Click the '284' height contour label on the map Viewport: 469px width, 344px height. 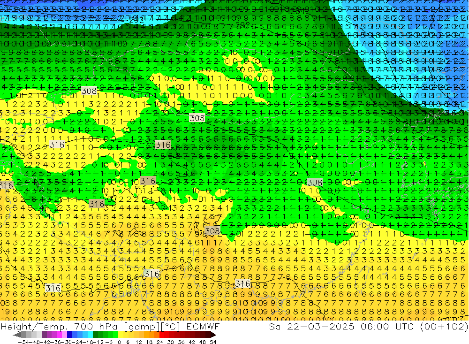298,12
